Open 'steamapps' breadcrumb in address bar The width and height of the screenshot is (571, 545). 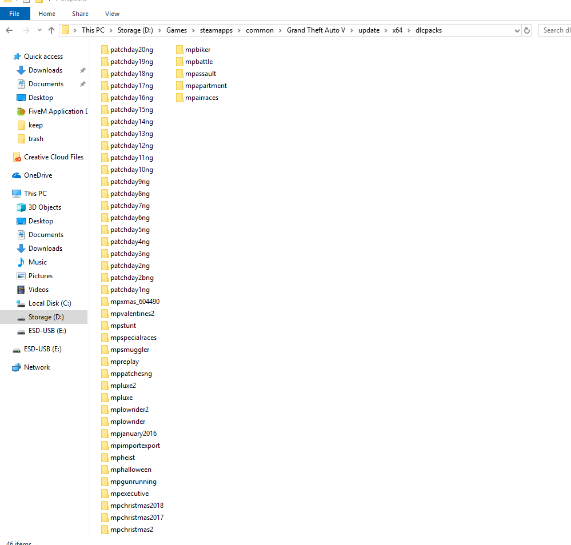coord(216,30)
